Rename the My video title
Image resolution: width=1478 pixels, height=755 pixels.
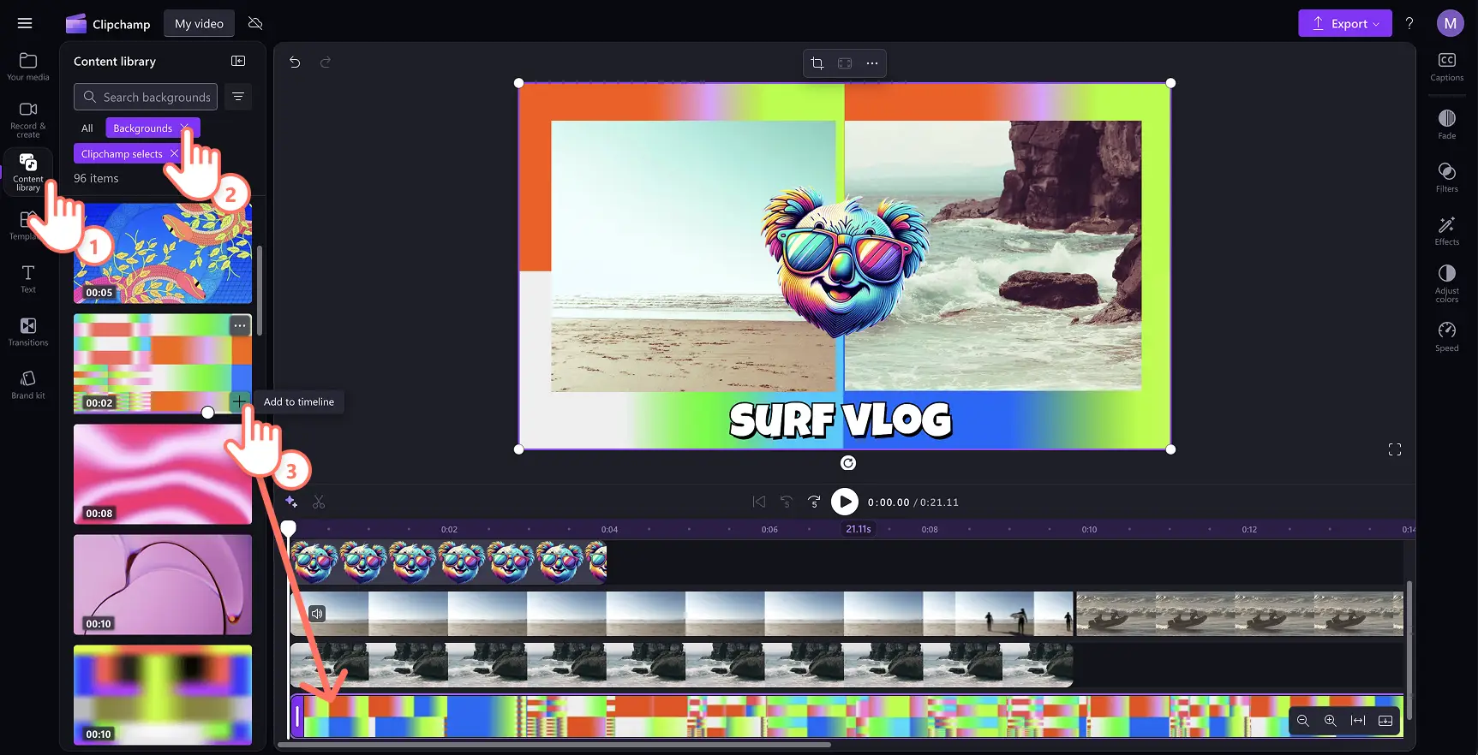pos(199,24)
